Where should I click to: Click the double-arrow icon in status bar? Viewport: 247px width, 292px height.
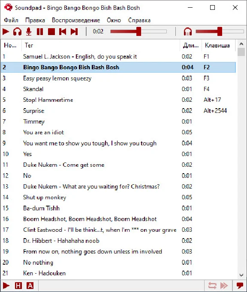coord(224,286)
